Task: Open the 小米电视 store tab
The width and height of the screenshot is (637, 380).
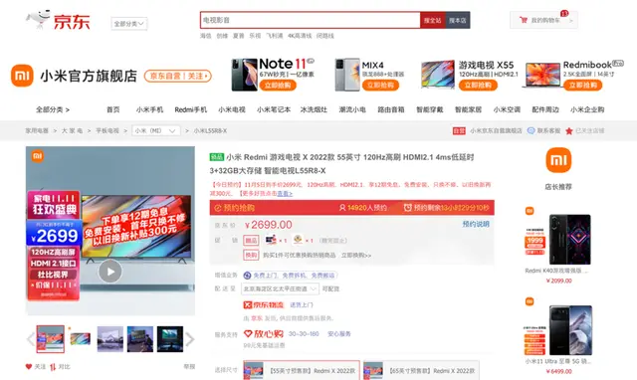Action: tap(232, 109)
